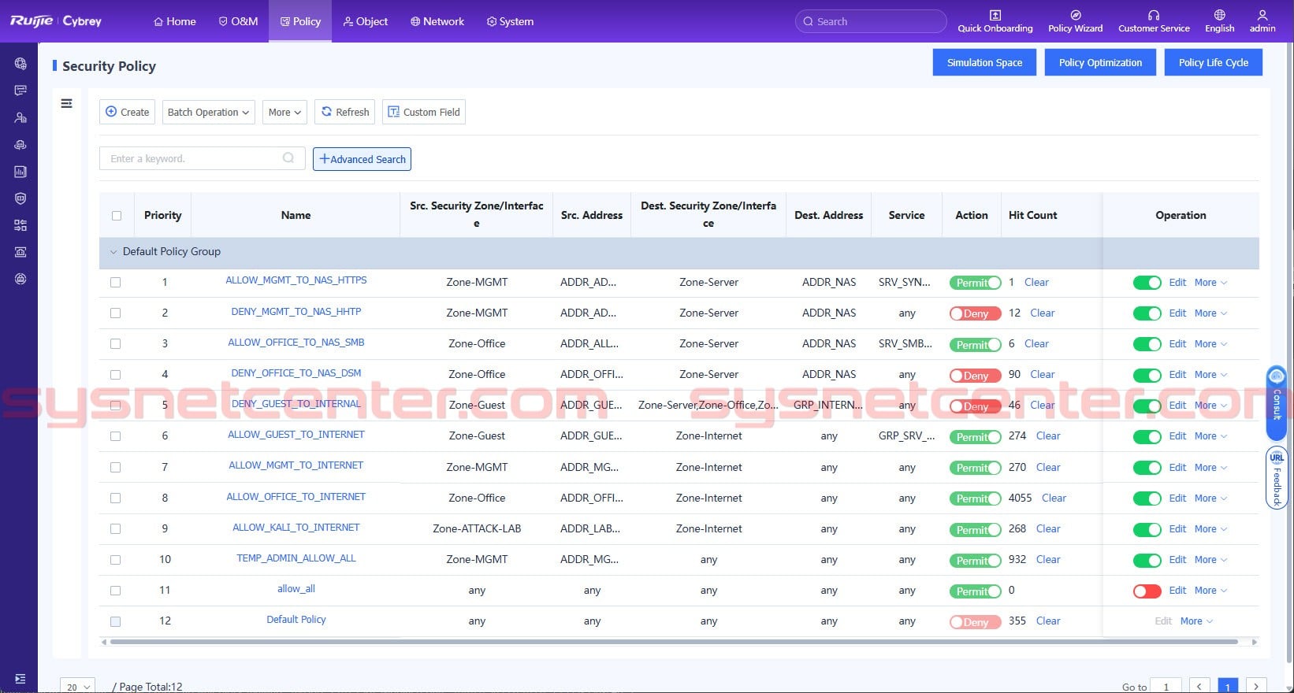Go to previous page arrow

coord(1199,687)
